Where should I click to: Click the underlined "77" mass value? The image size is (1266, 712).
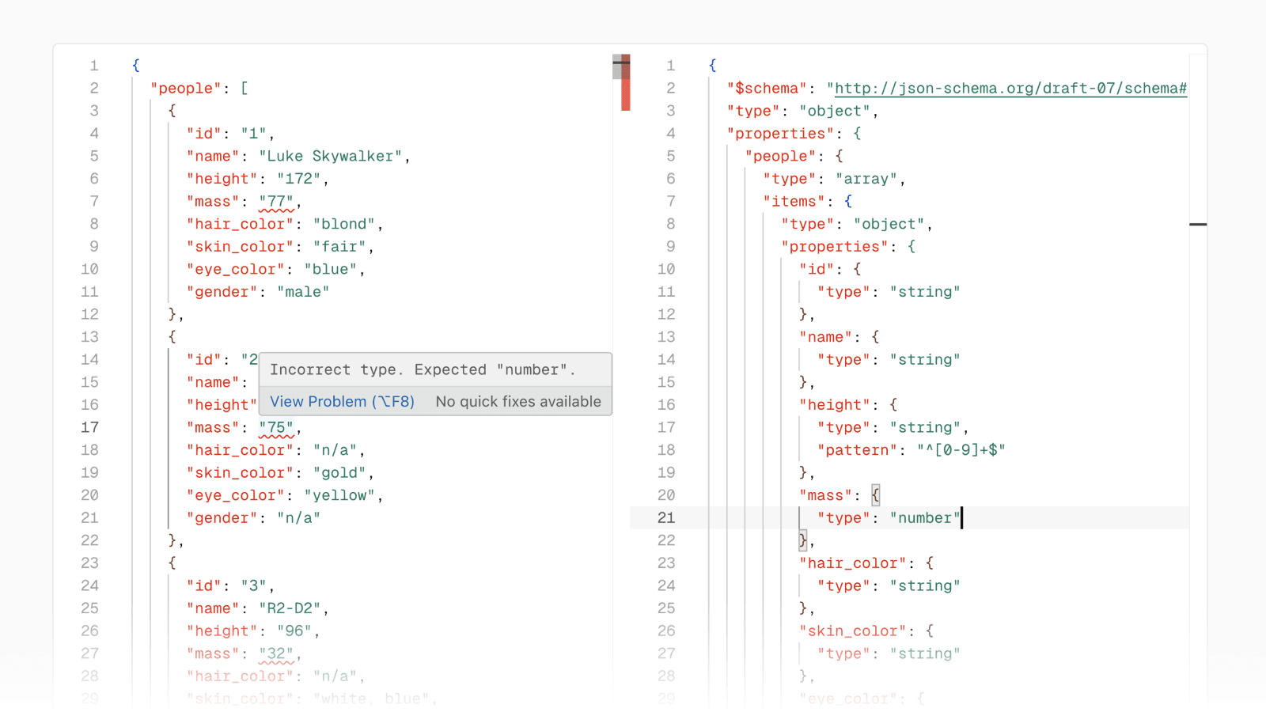[x=276, y=202]
